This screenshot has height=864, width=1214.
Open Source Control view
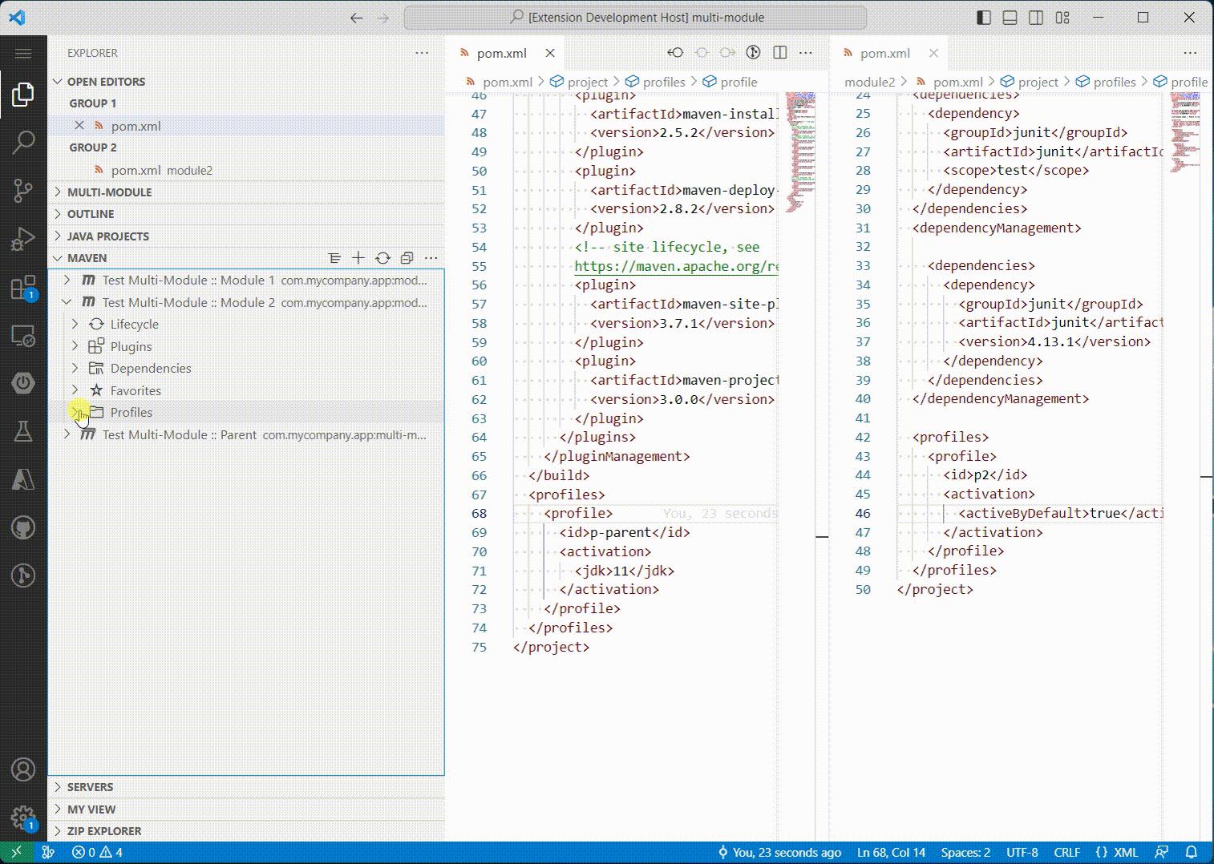click(23, 191)
